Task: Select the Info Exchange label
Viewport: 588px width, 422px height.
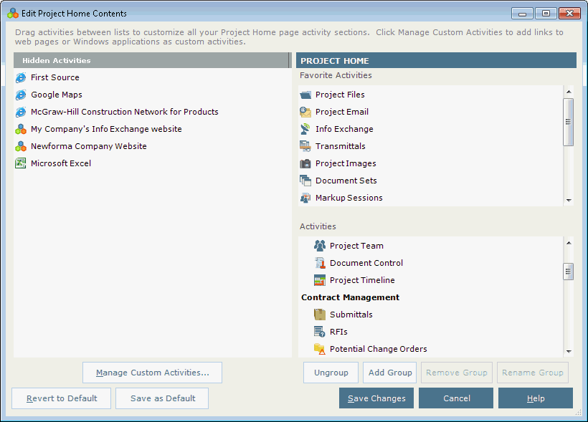Action: point(344,129)
